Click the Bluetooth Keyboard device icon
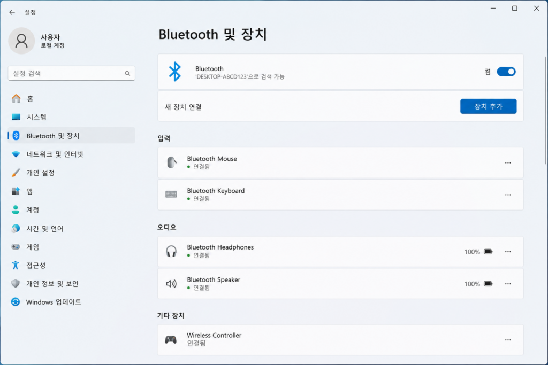 pyautogui.click(x=171, y=195)
